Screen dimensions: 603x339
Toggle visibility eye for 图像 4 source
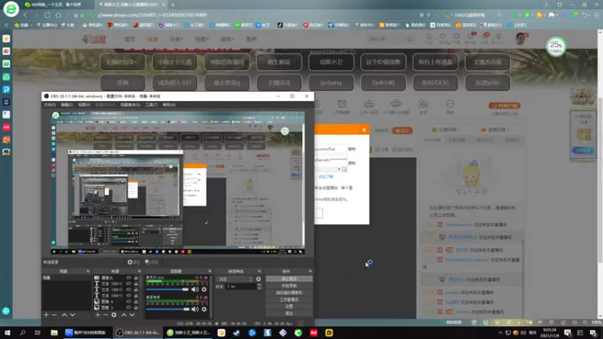pos(129,301)
